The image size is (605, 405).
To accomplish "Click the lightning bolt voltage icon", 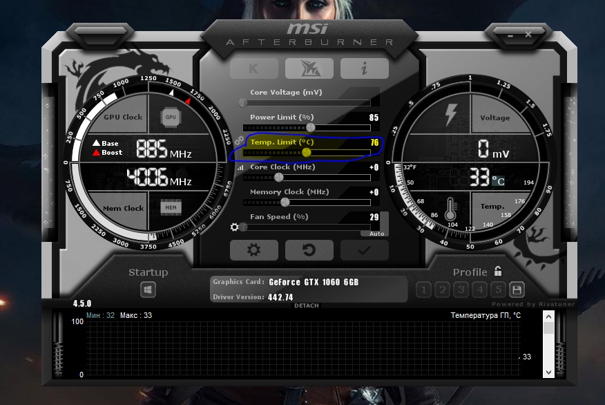I will 451,115.
